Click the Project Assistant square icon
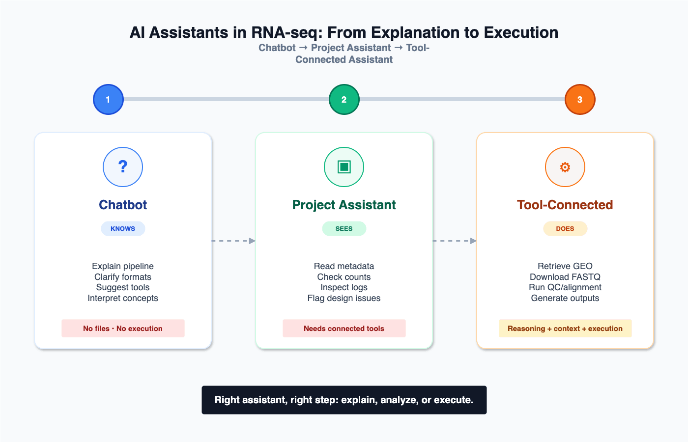The width and height of the screenshot is (688, 442). [x=344, y=167]
